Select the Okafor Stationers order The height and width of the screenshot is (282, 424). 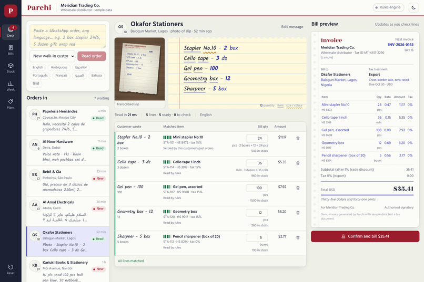(x=68, y=241)
